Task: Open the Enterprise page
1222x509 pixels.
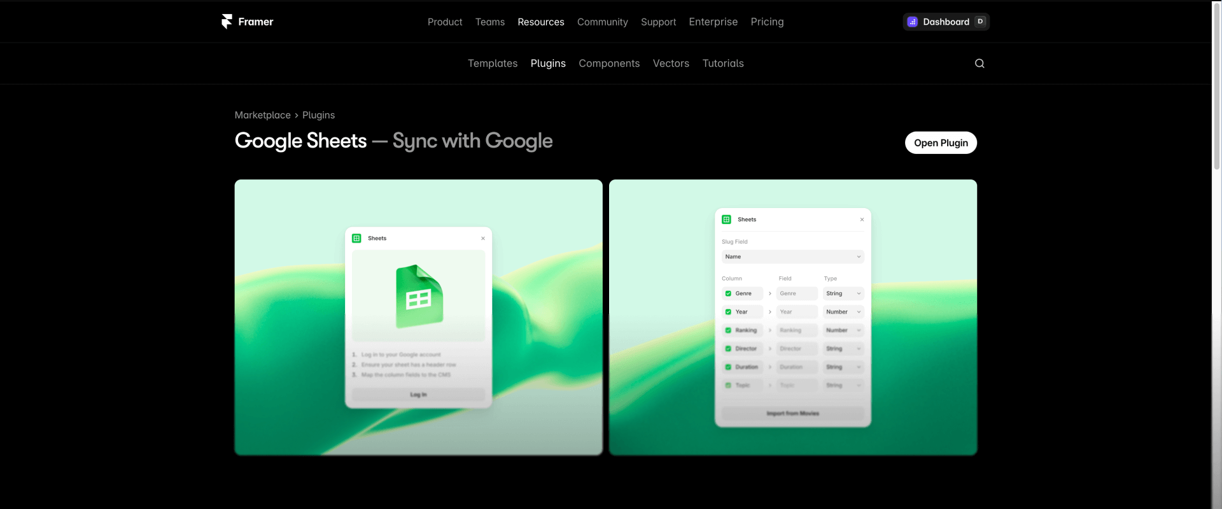Action: (713, 22)
